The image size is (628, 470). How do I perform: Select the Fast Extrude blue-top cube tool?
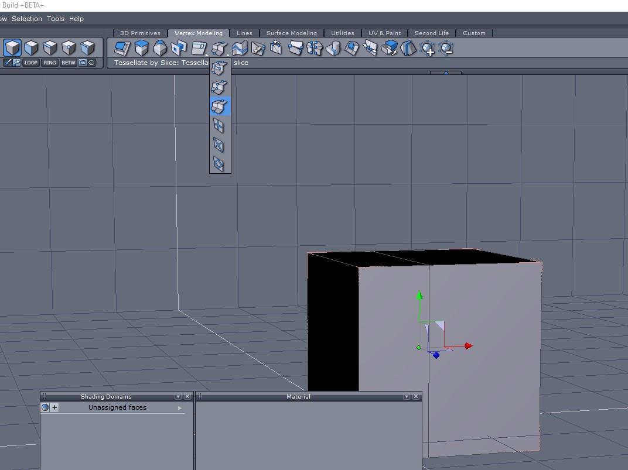141,48
